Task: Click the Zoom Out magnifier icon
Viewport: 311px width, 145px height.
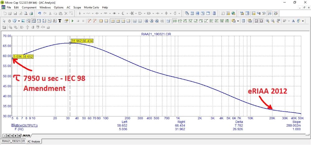Action: tap(273, 21)
